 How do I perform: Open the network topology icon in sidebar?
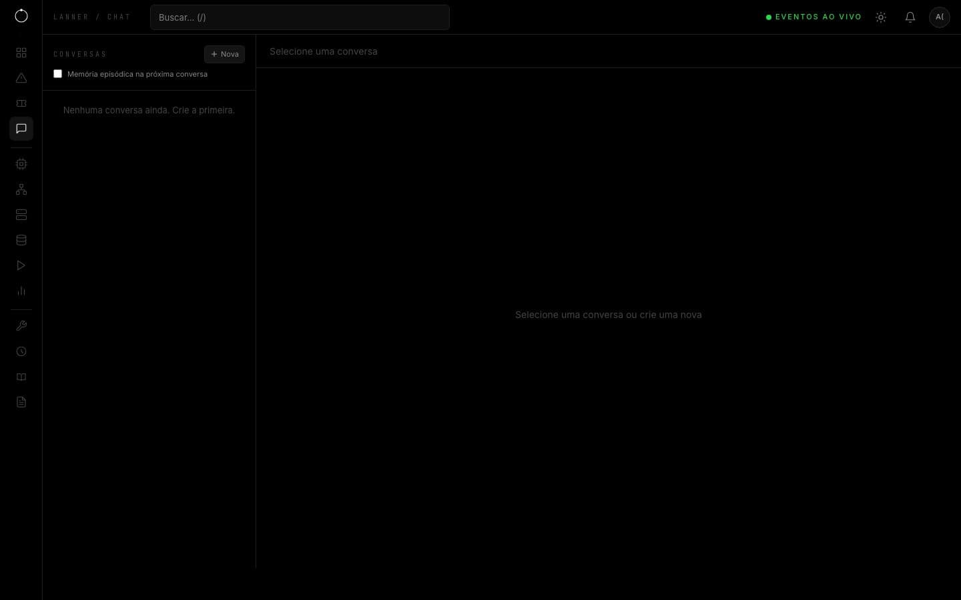click(x=21, y=189)
